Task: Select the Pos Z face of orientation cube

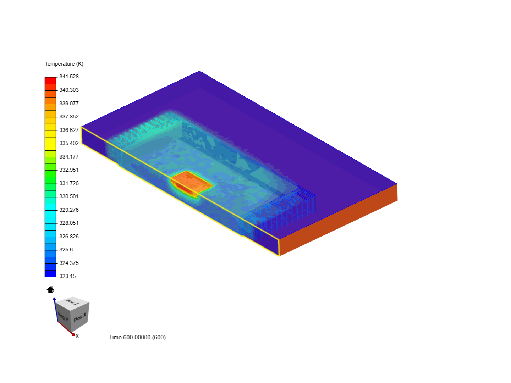Action: 73,303
